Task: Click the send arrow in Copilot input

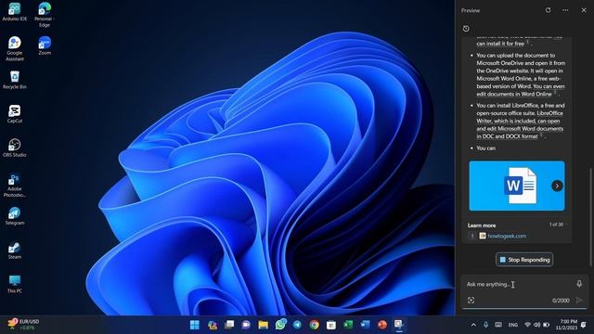Action: pyautogui.click(x=579, y=301)
